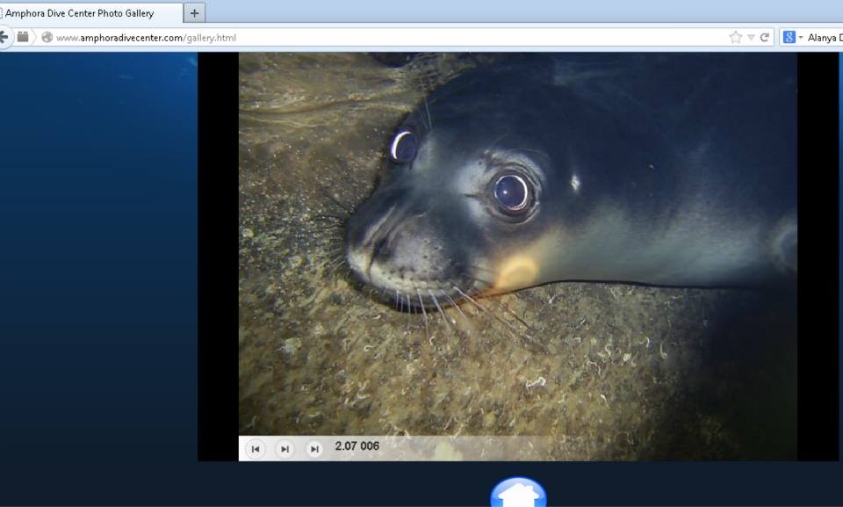Open the URL history dropdown arrow

pos(751,37)
